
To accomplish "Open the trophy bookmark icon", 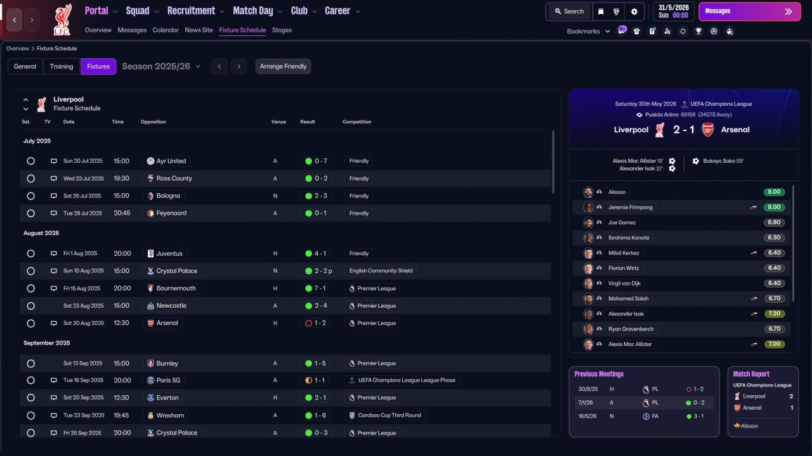I will tap(698, 31).
